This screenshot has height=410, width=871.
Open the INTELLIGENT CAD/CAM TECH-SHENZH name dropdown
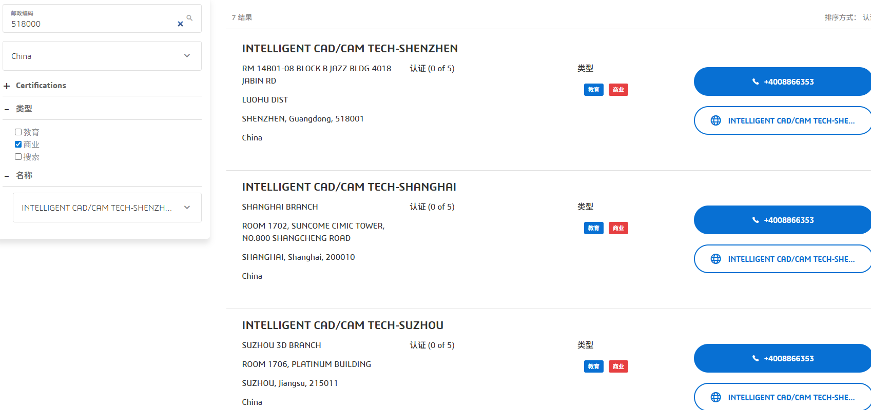(x=107, y=208)
